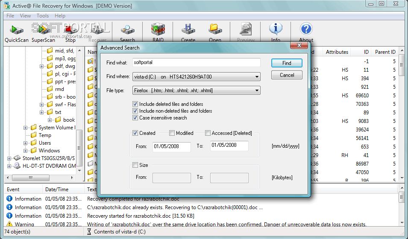Open the Tools menu
408x239 pixels.
click(43, 16)
